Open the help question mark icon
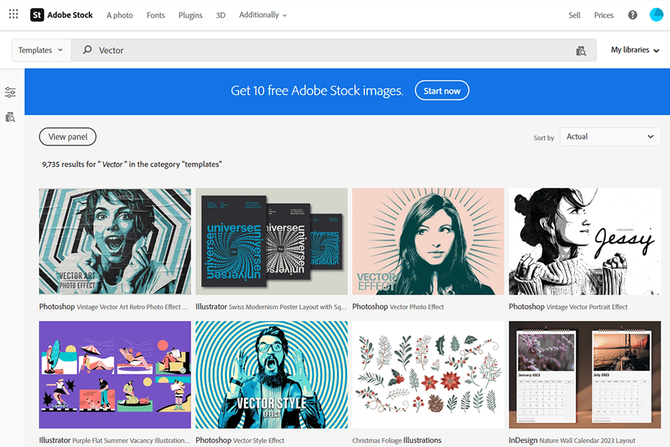This screenshot has width=670, height=447. coord(632,15)
